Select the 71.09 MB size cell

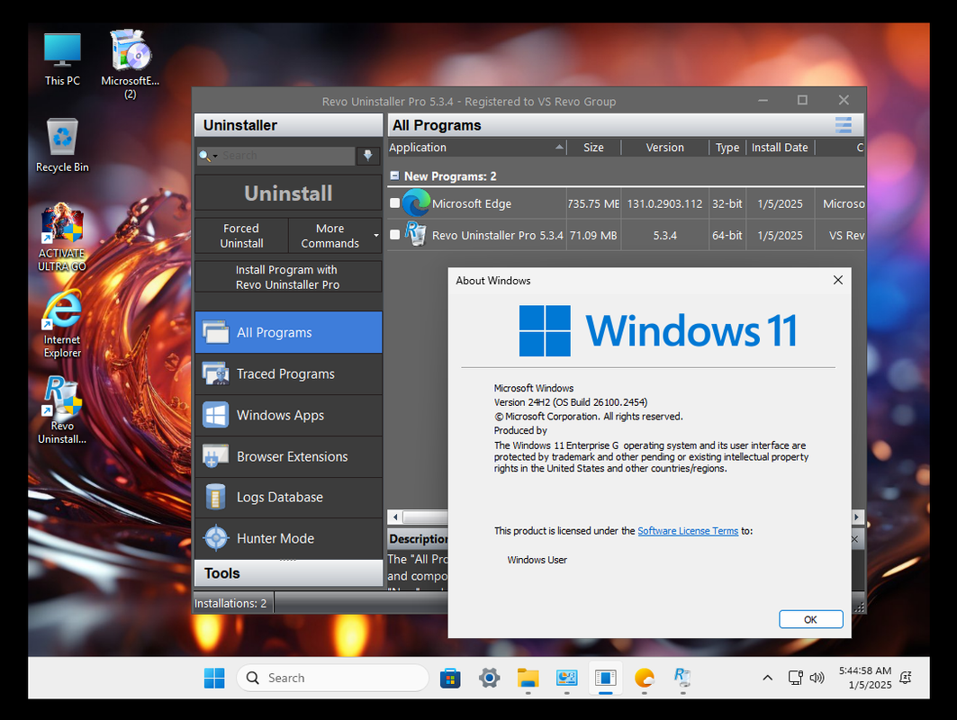pos(593,236)
